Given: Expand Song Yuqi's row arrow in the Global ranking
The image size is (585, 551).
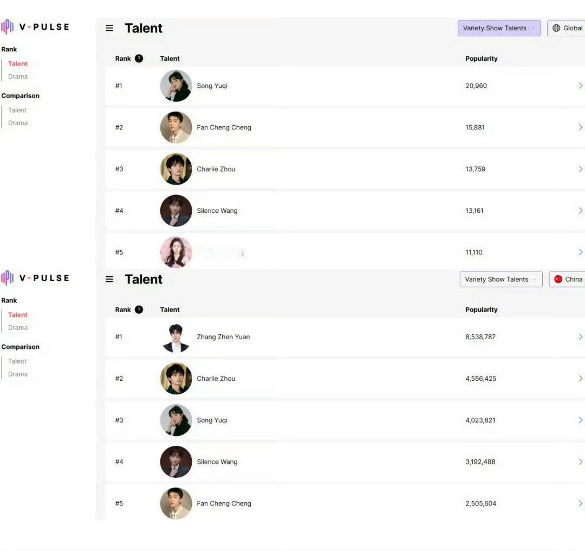Looking at the screenshot, I should pos(580,86).
